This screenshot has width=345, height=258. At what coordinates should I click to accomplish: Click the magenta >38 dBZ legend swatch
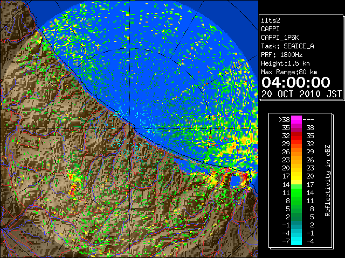pos(296,119)
